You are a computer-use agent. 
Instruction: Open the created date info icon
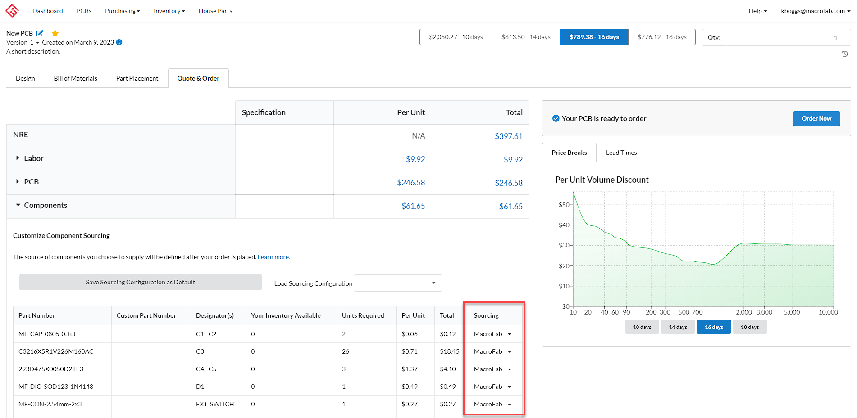[x=119, y=42]
